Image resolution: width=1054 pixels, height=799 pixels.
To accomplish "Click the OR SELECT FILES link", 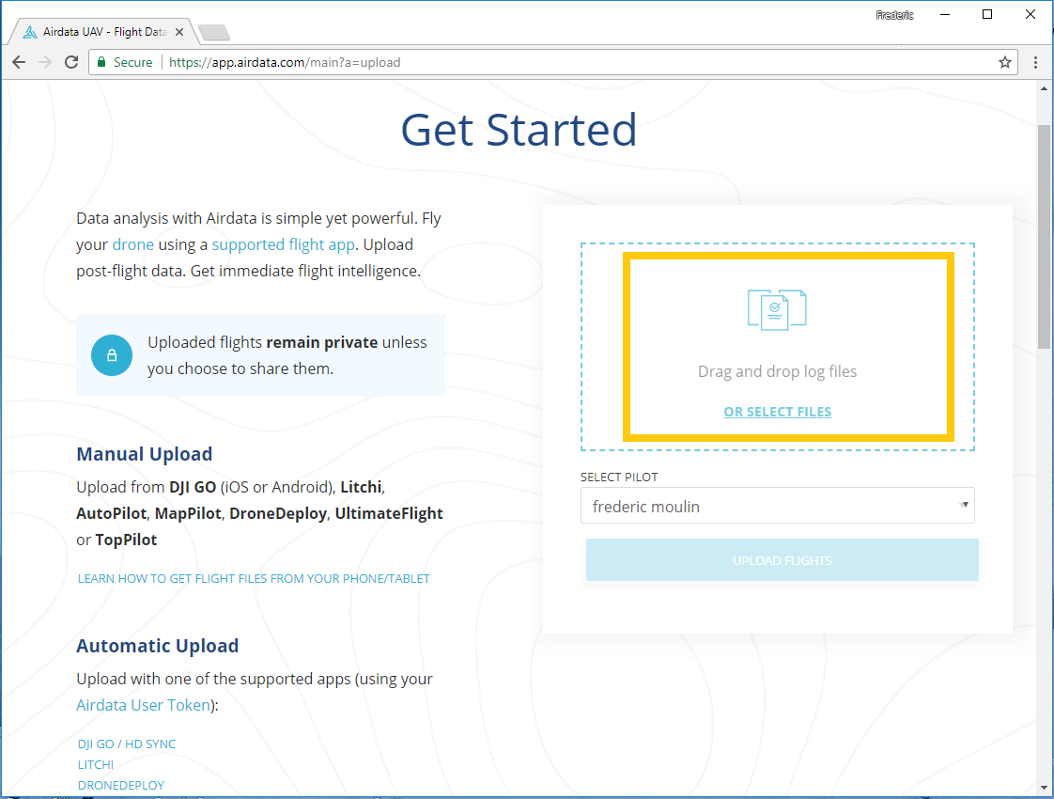I will (x=777, y=412).
